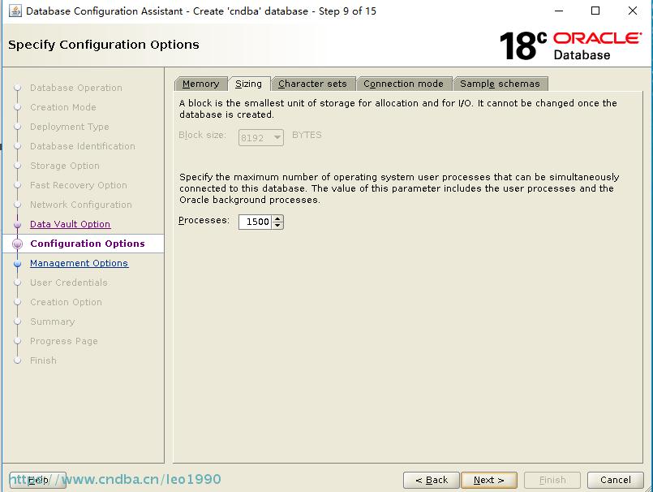Select the Configuration Options step
653x492 pixels.
click(x=88, y=244)
